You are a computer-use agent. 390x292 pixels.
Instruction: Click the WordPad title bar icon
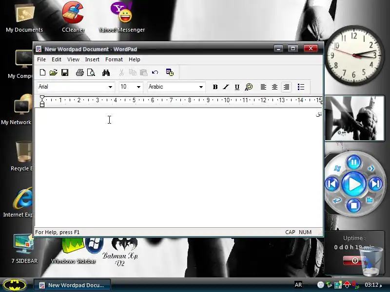click(39, 49)
